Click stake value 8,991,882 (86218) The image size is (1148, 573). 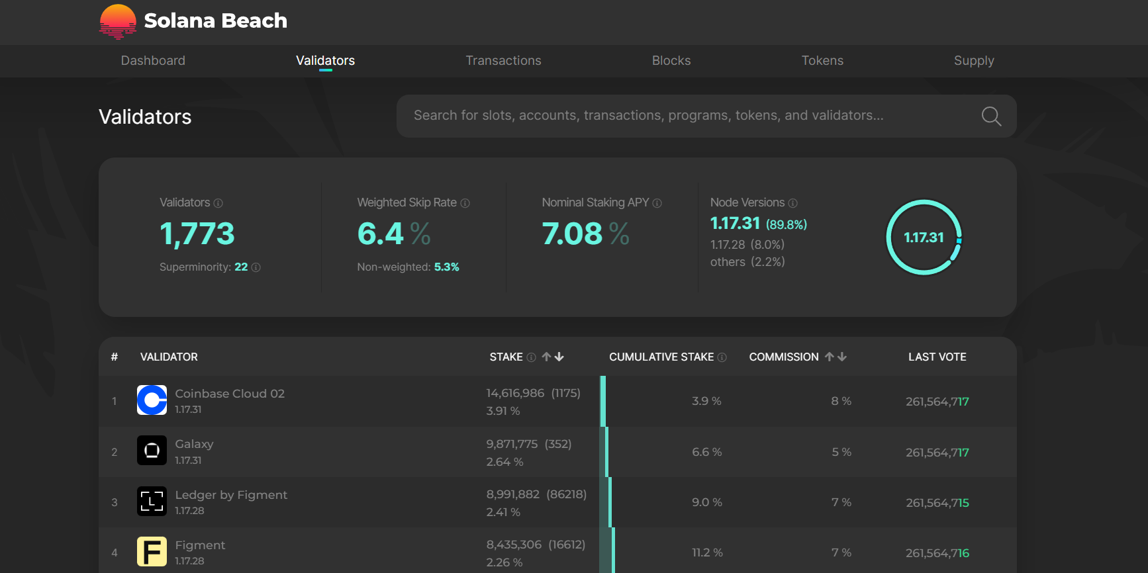pyautogui.click(x=536, y=494)
